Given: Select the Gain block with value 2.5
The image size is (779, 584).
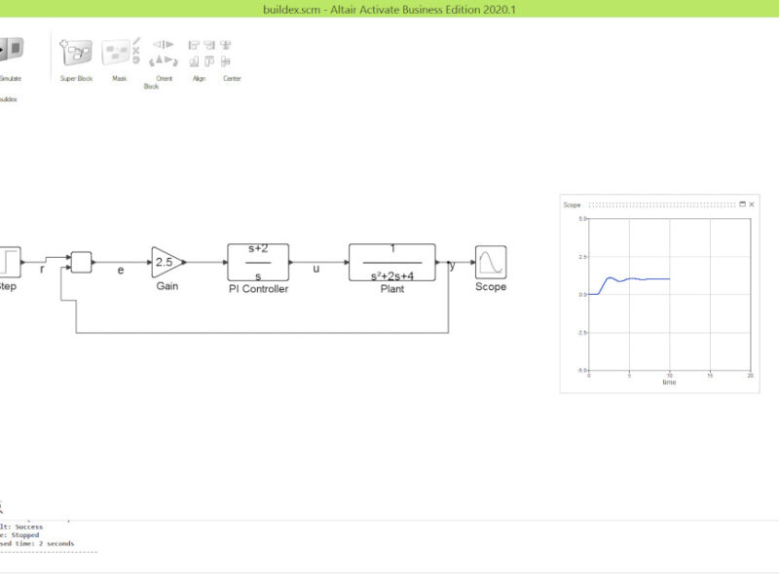Looking at the screenshot, I should pos(167,262).
